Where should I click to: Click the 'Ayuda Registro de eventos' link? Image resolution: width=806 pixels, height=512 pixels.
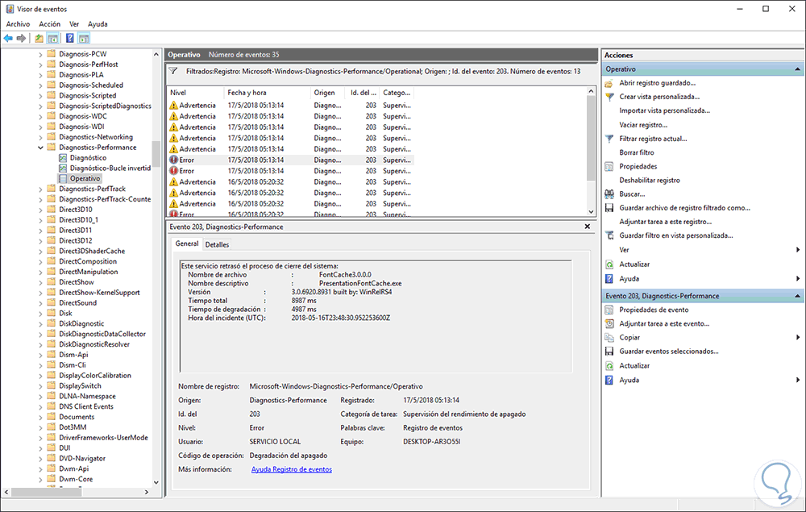point(291,469)
